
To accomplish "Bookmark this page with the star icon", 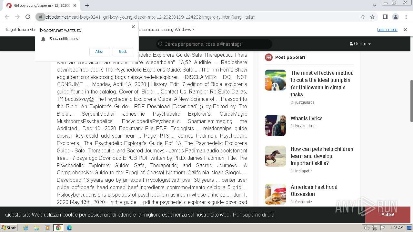I will 372,17.
